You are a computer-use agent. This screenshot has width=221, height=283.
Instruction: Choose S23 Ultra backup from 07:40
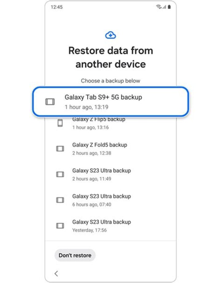[x=101, y=200]
